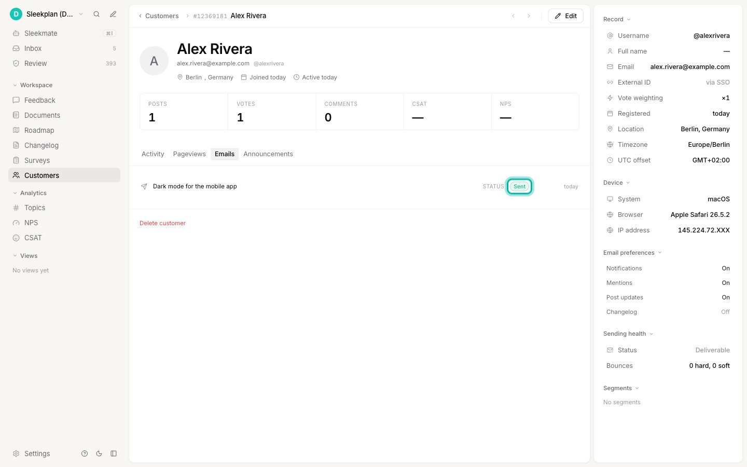Click the Edit button

[566, 16]
